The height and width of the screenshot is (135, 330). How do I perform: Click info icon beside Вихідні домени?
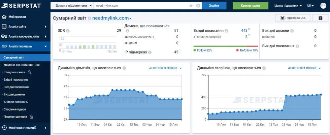coord(292,31)
